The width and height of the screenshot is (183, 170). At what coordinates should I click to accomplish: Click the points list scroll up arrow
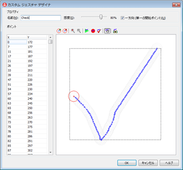50,37
